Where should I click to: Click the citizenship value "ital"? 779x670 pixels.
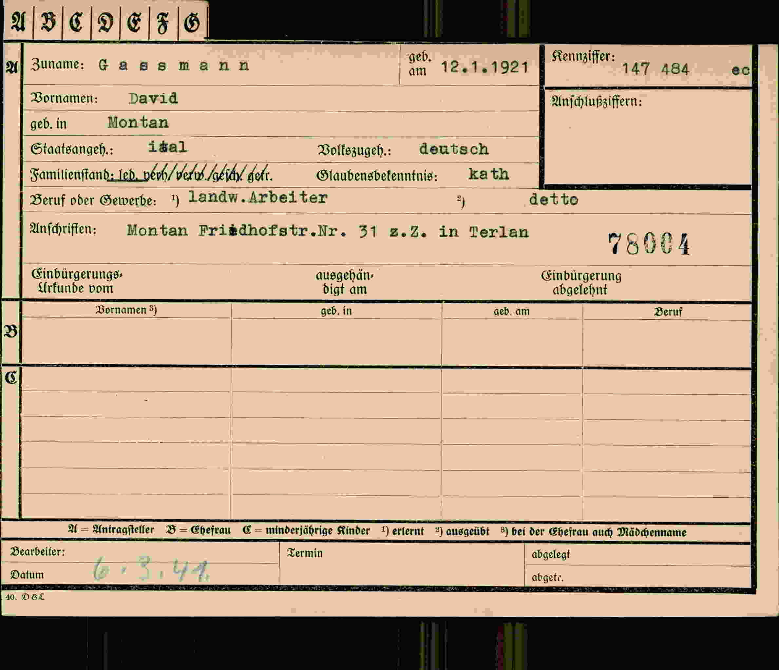click(x=168, y=147)
